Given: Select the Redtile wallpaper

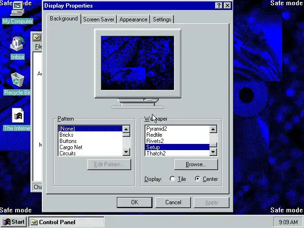Looking at the screenshot, I should (177, 135).
